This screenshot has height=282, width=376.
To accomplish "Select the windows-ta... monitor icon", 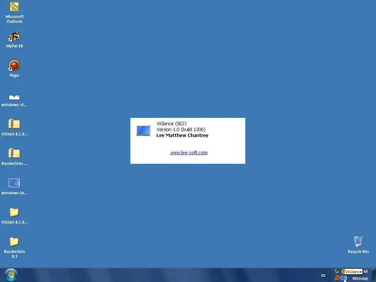I will 14,183.
